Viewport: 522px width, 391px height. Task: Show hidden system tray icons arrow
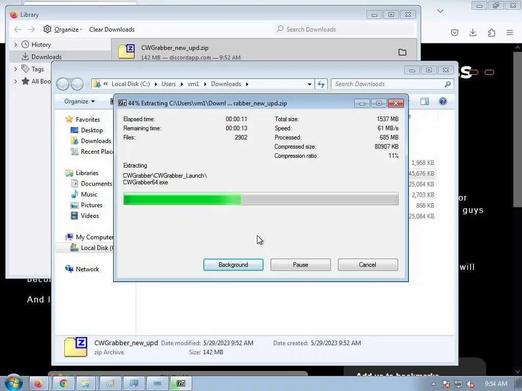[433, 384]
